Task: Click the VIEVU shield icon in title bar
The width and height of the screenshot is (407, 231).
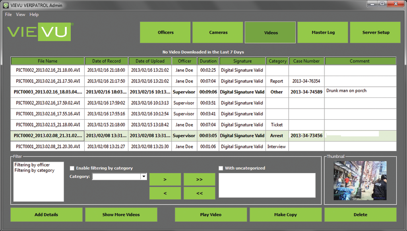Action: (x=5, y=5)
